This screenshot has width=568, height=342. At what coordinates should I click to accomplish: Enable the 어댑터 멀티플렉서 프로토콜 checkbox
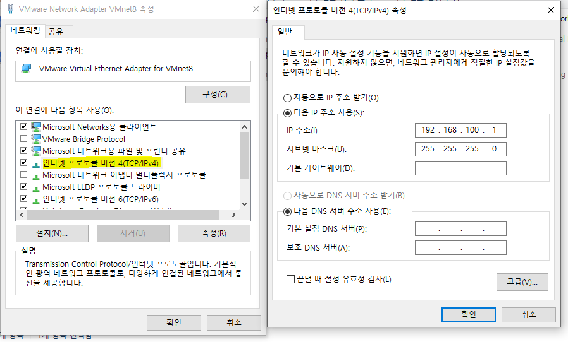tap(24, 175)
